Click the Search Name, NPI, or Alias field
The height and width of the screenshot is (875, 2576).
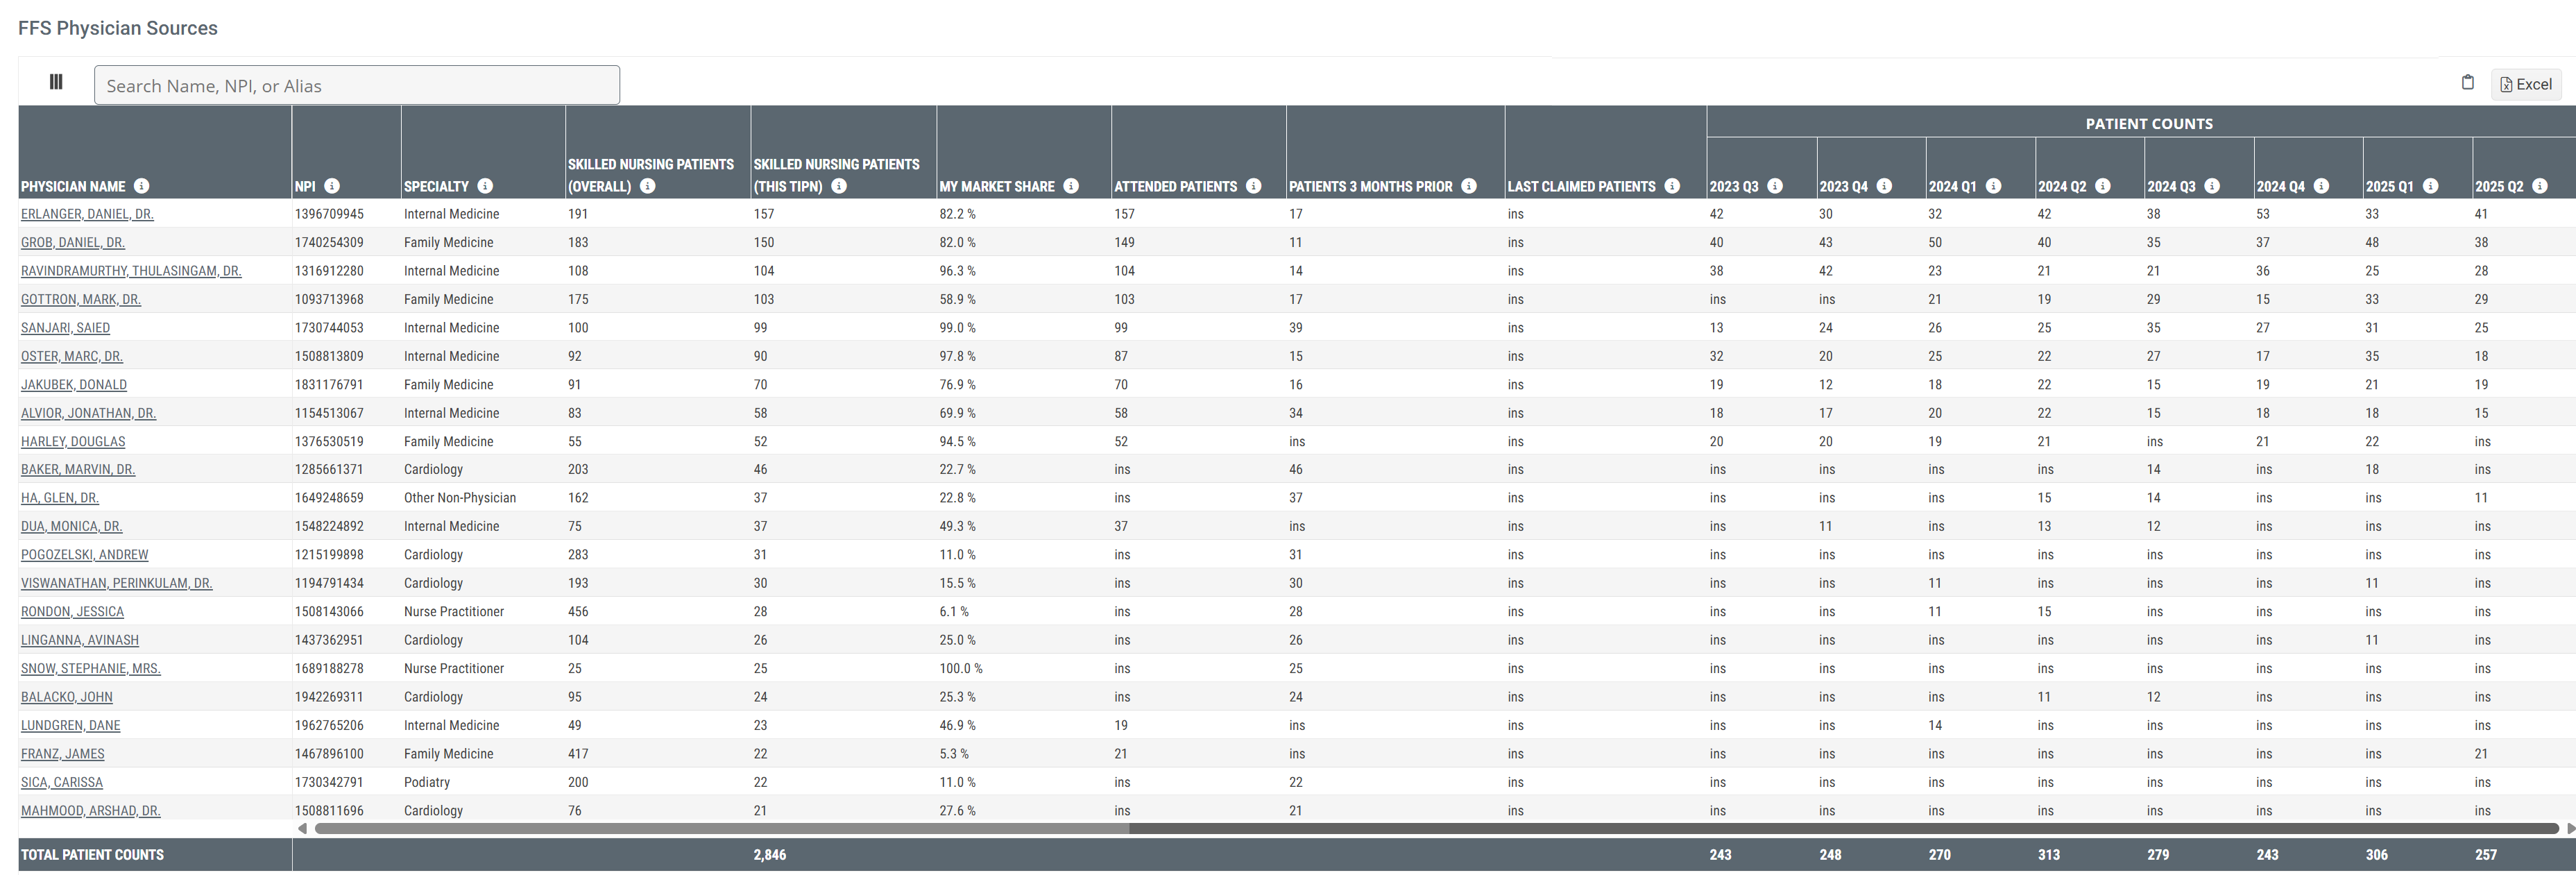pos(356,86)
